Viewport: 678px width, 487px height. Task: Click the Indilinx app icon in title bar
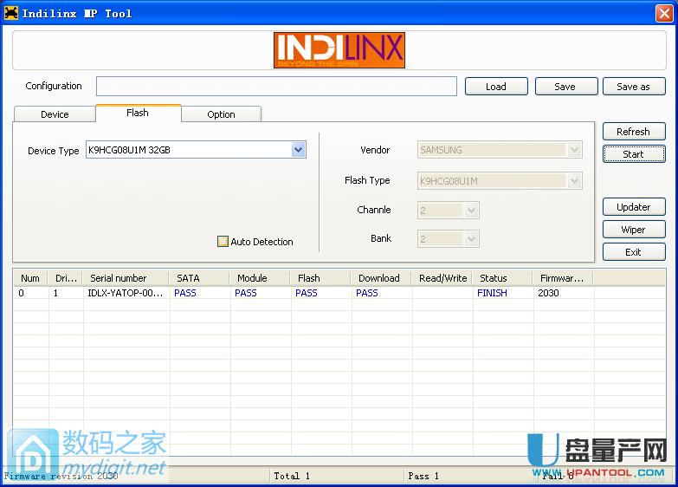point(10,13)
